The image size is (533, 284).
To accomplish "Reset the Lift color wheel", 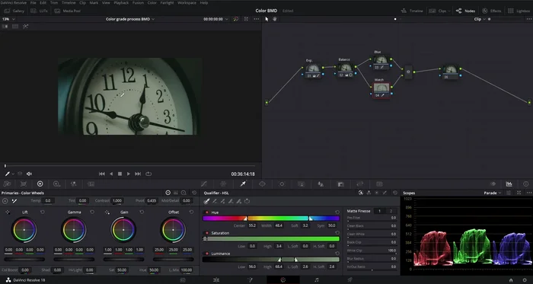I will click(x=43, y=212).
